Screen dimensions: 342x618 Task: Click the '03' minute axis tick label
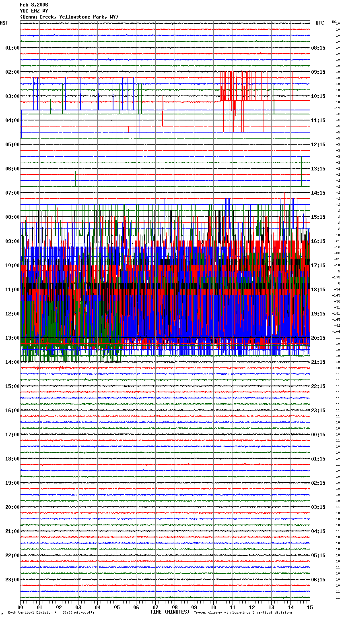click(78, 608)
